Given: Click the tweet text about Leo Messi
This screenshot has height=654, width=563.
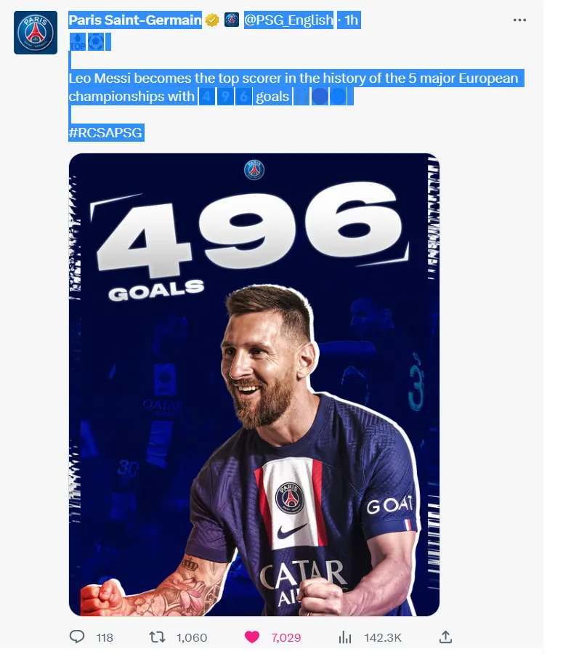Looking at the screenshot, I should coord(294,87).
